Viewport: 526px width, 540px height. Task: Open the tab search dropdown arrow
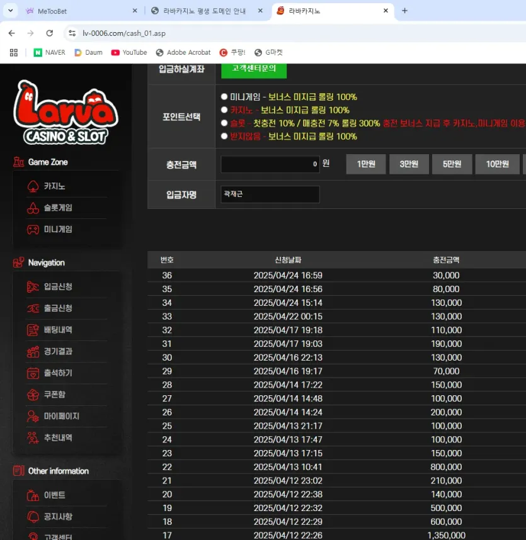(10, 11)
